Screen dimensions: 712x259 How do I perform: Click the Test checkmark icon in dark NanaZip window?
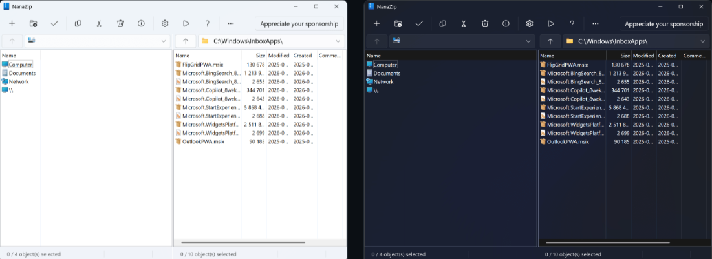coord(419,24)
